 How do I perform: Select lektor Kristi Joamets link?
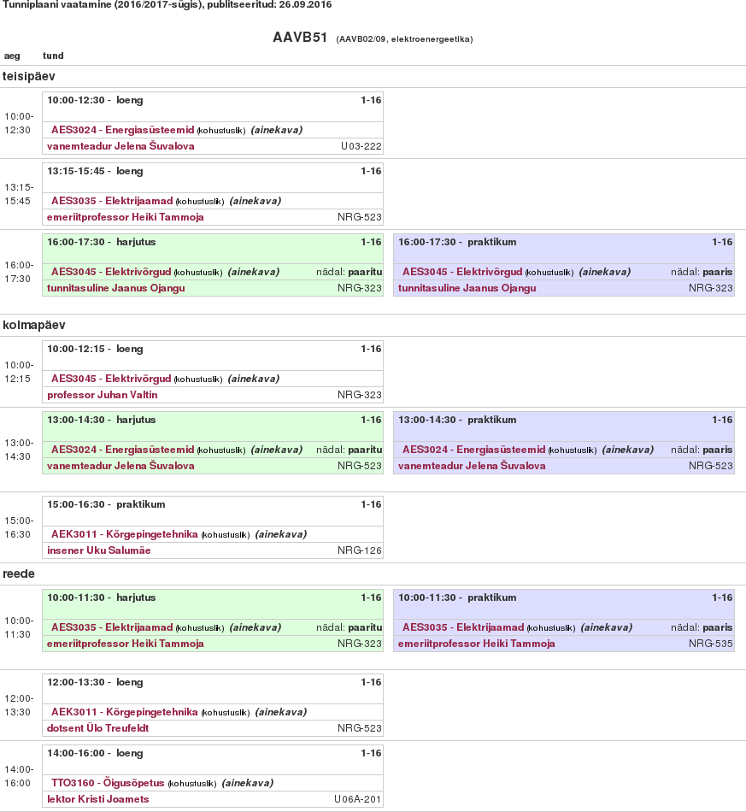point(98,799)
